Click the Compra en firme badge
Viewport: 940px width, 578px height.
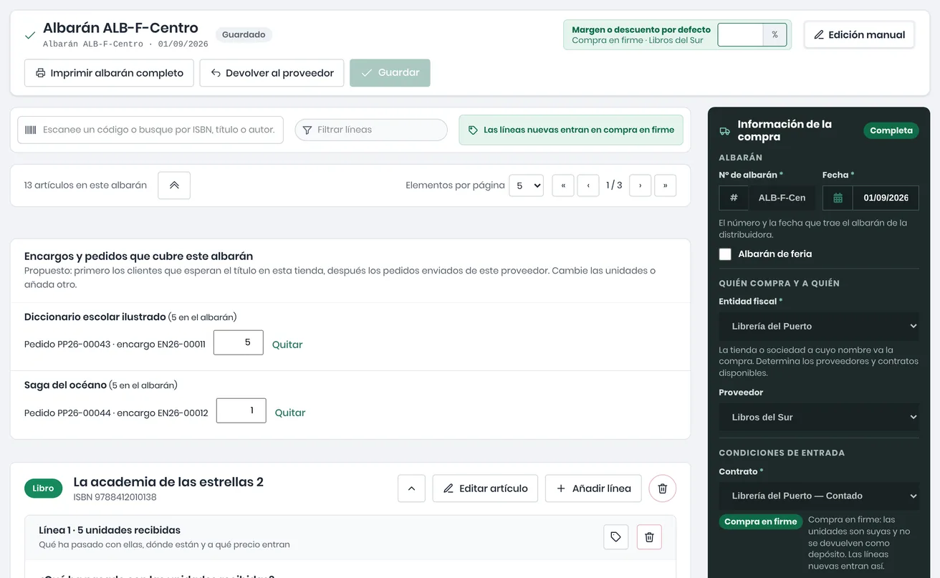coord(760,521)
